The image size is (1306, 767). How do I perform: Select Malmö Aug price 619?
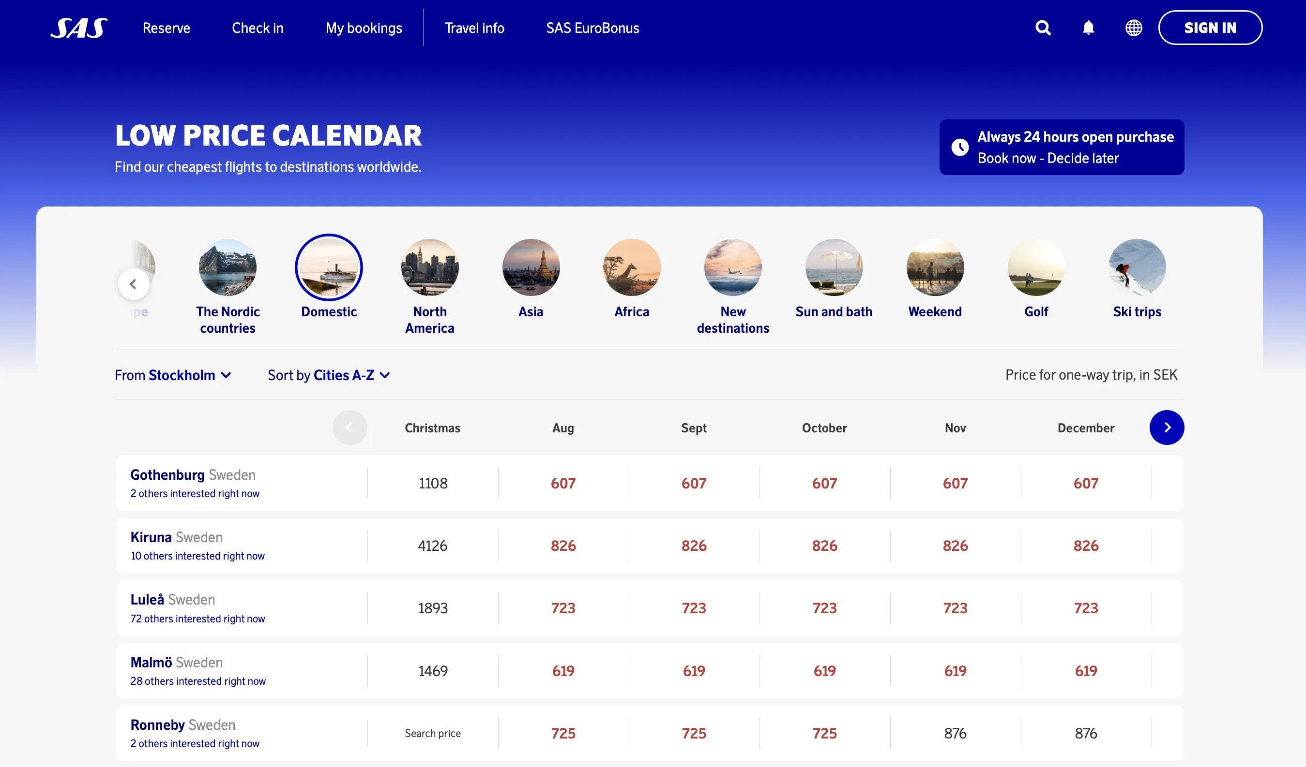tap(563, 671)
